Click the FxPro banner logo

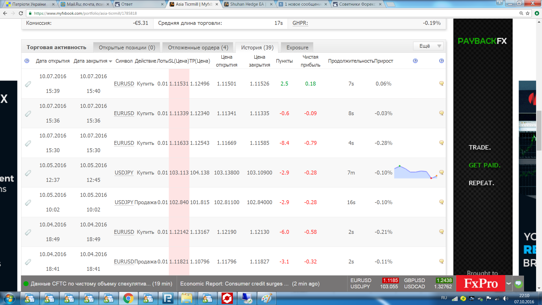point(480,284)
